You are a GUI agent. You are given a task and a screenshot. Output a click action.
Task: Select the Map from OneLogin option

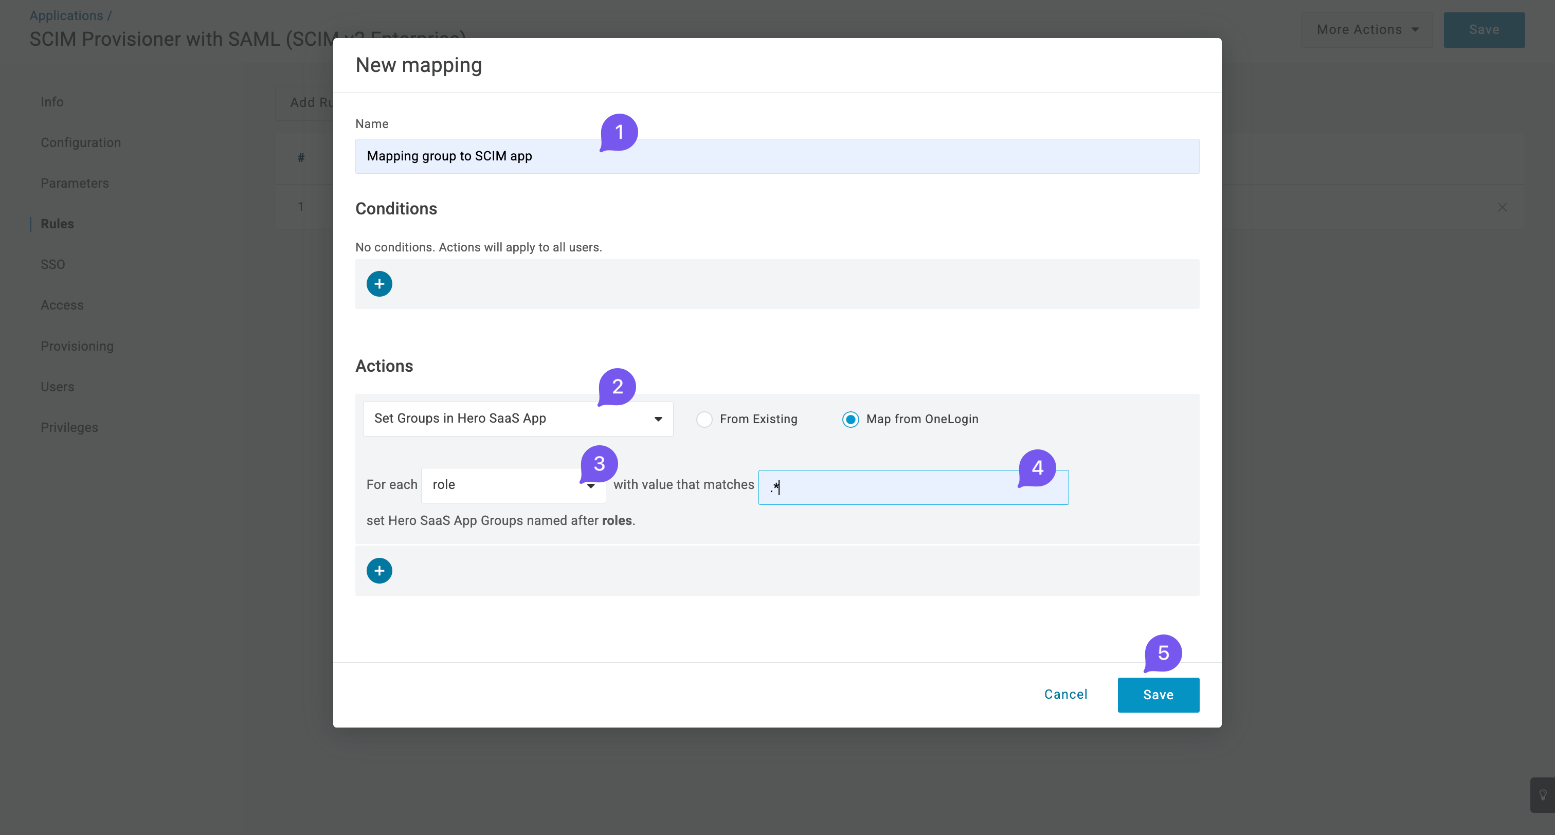click(851, 419)
